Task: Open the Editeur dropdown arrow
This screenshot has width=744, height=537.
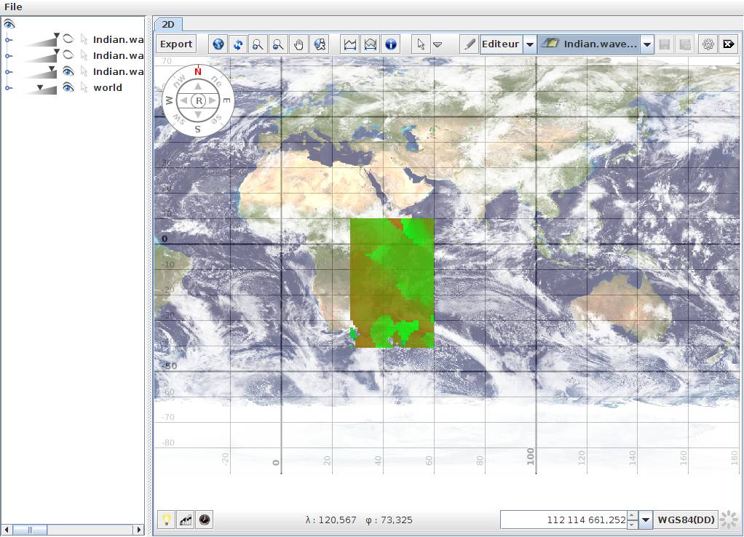Action: coord(529,44)
